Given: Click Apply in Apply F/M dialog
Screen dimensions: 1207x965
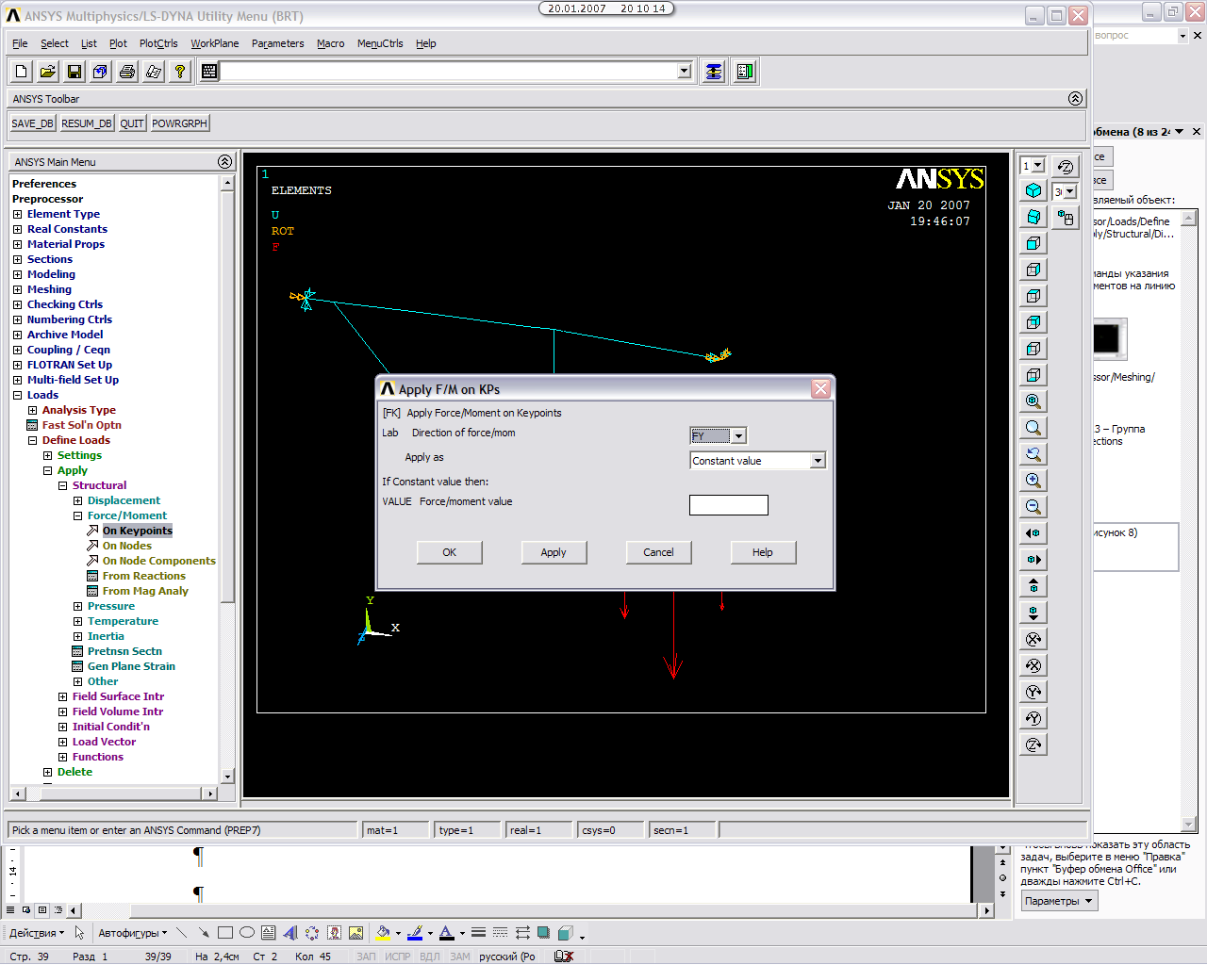Looking at the screenshot, I should [x=554, y=552].
